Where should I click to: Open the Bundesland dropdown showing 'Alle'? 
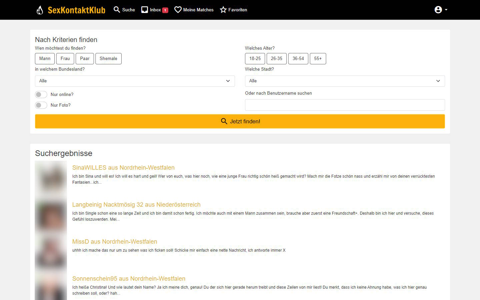tap(135, 81)
